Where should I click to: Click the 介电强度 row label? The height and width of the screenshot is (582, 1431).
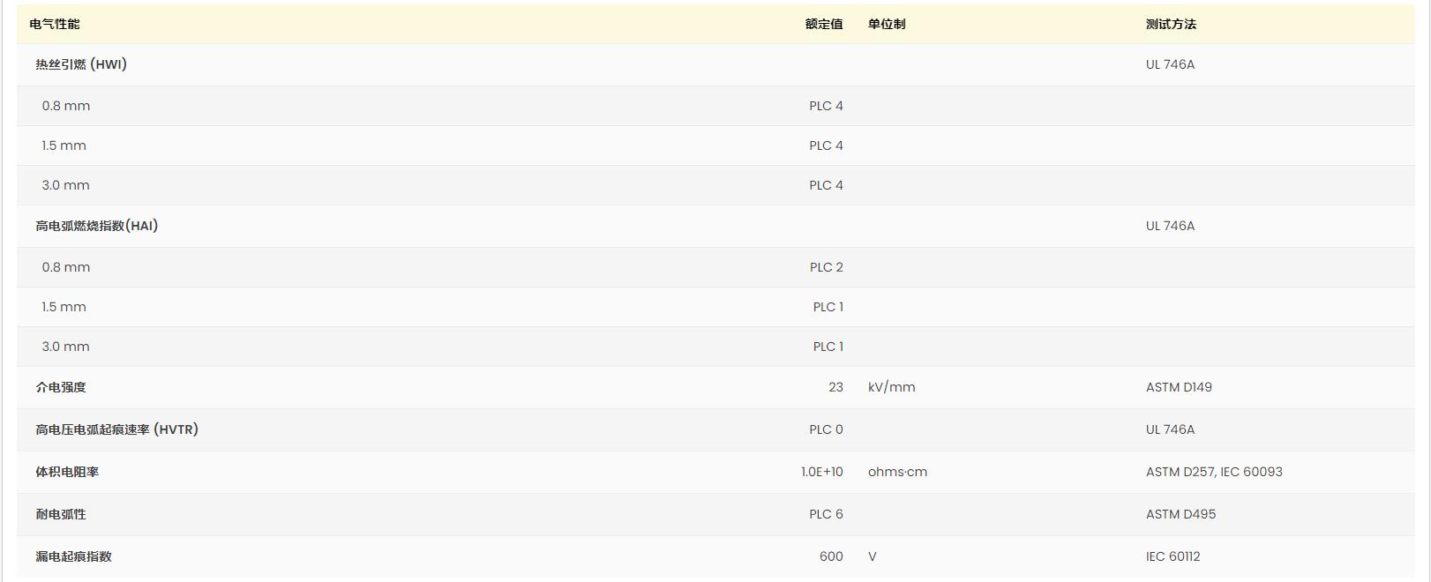point(61,387)
